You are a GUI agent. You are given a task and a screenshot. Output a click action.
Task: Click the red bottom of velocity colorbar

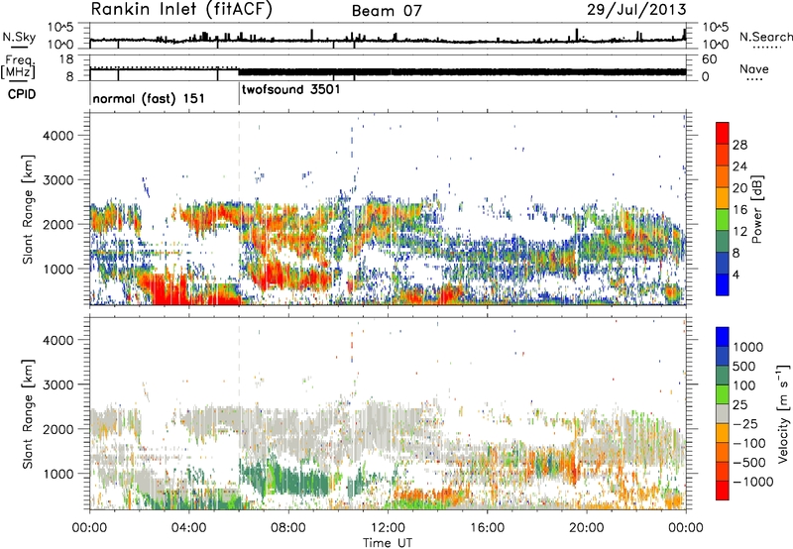click(723, 491)
